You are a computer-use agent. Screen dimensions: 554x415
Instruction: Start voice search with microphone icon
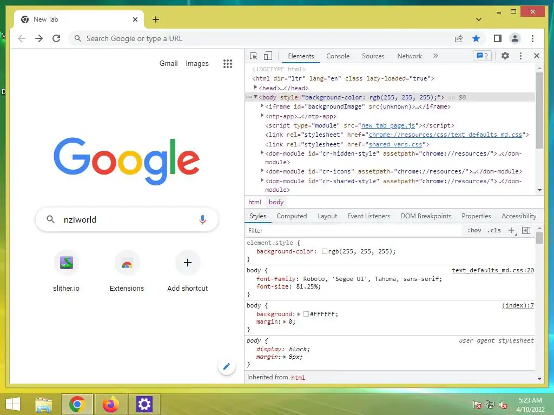[202, 219]
